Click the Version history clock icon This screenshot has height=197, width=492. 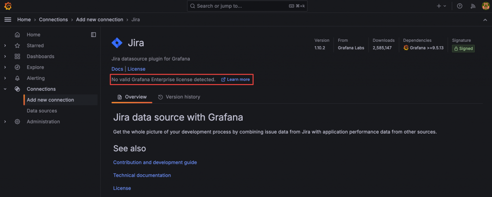(160, 97)
